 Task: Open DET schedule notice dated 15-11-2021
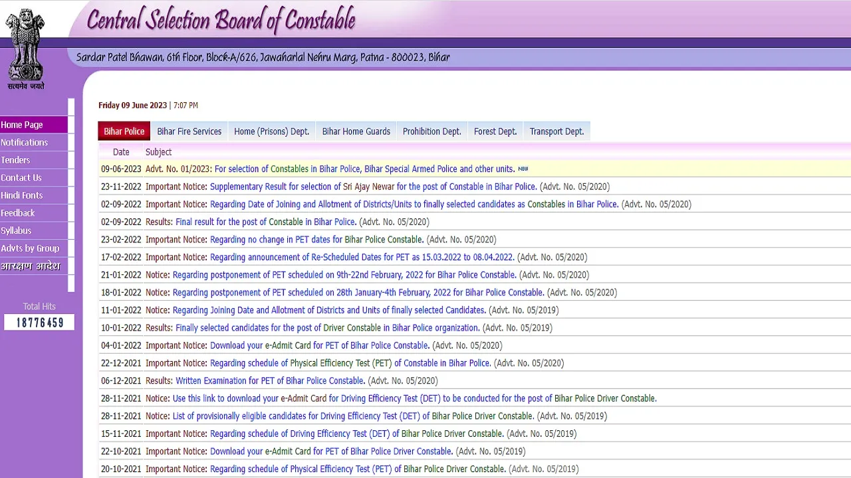[x=357, y=434]
